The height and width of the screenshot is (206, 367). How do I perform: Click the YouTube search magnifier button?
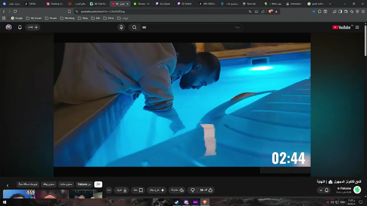(x=134, y=27)
